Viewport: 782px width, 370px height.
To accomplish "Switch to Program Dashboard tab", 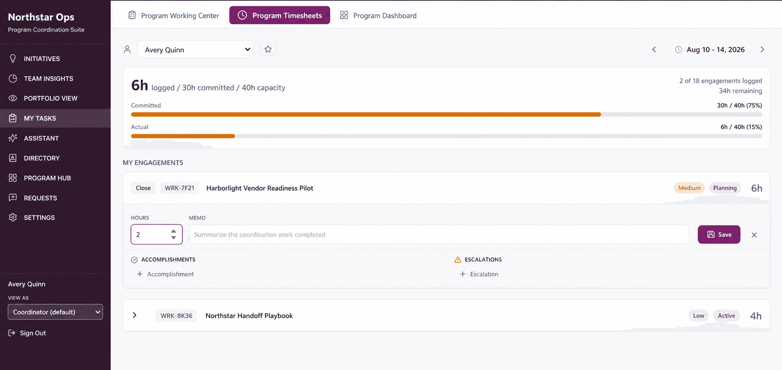I will coord(378,15).
